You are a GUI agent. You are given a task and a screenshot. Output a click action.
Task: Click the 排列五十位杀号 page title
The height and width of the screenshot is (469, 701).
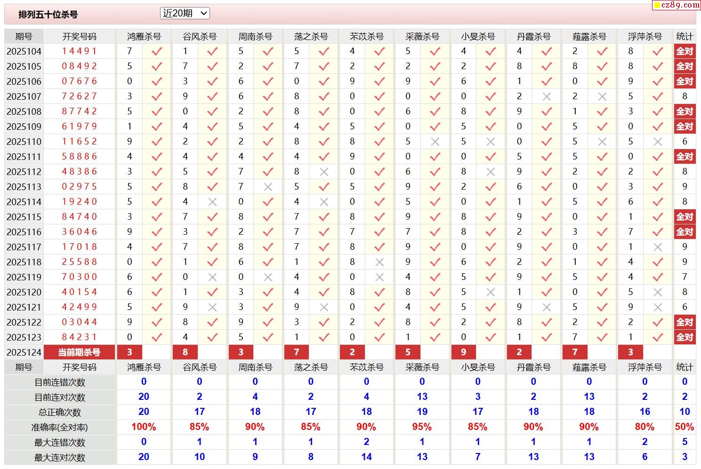coord(48,15)
